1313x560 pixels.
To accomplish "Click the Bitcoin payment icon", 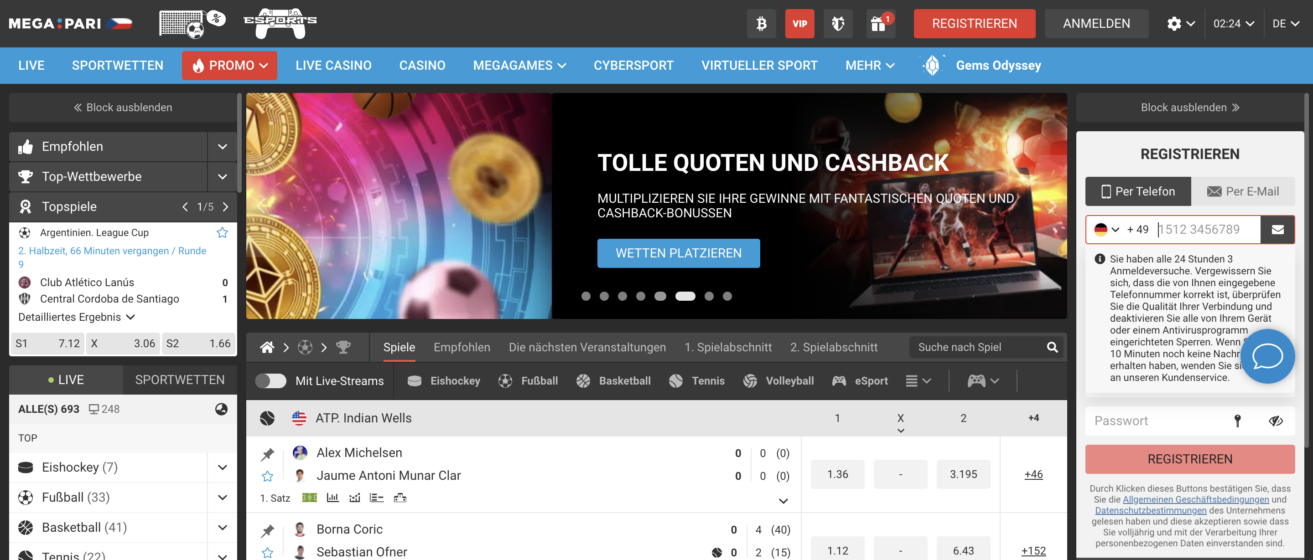I will [x=761, y=23].
